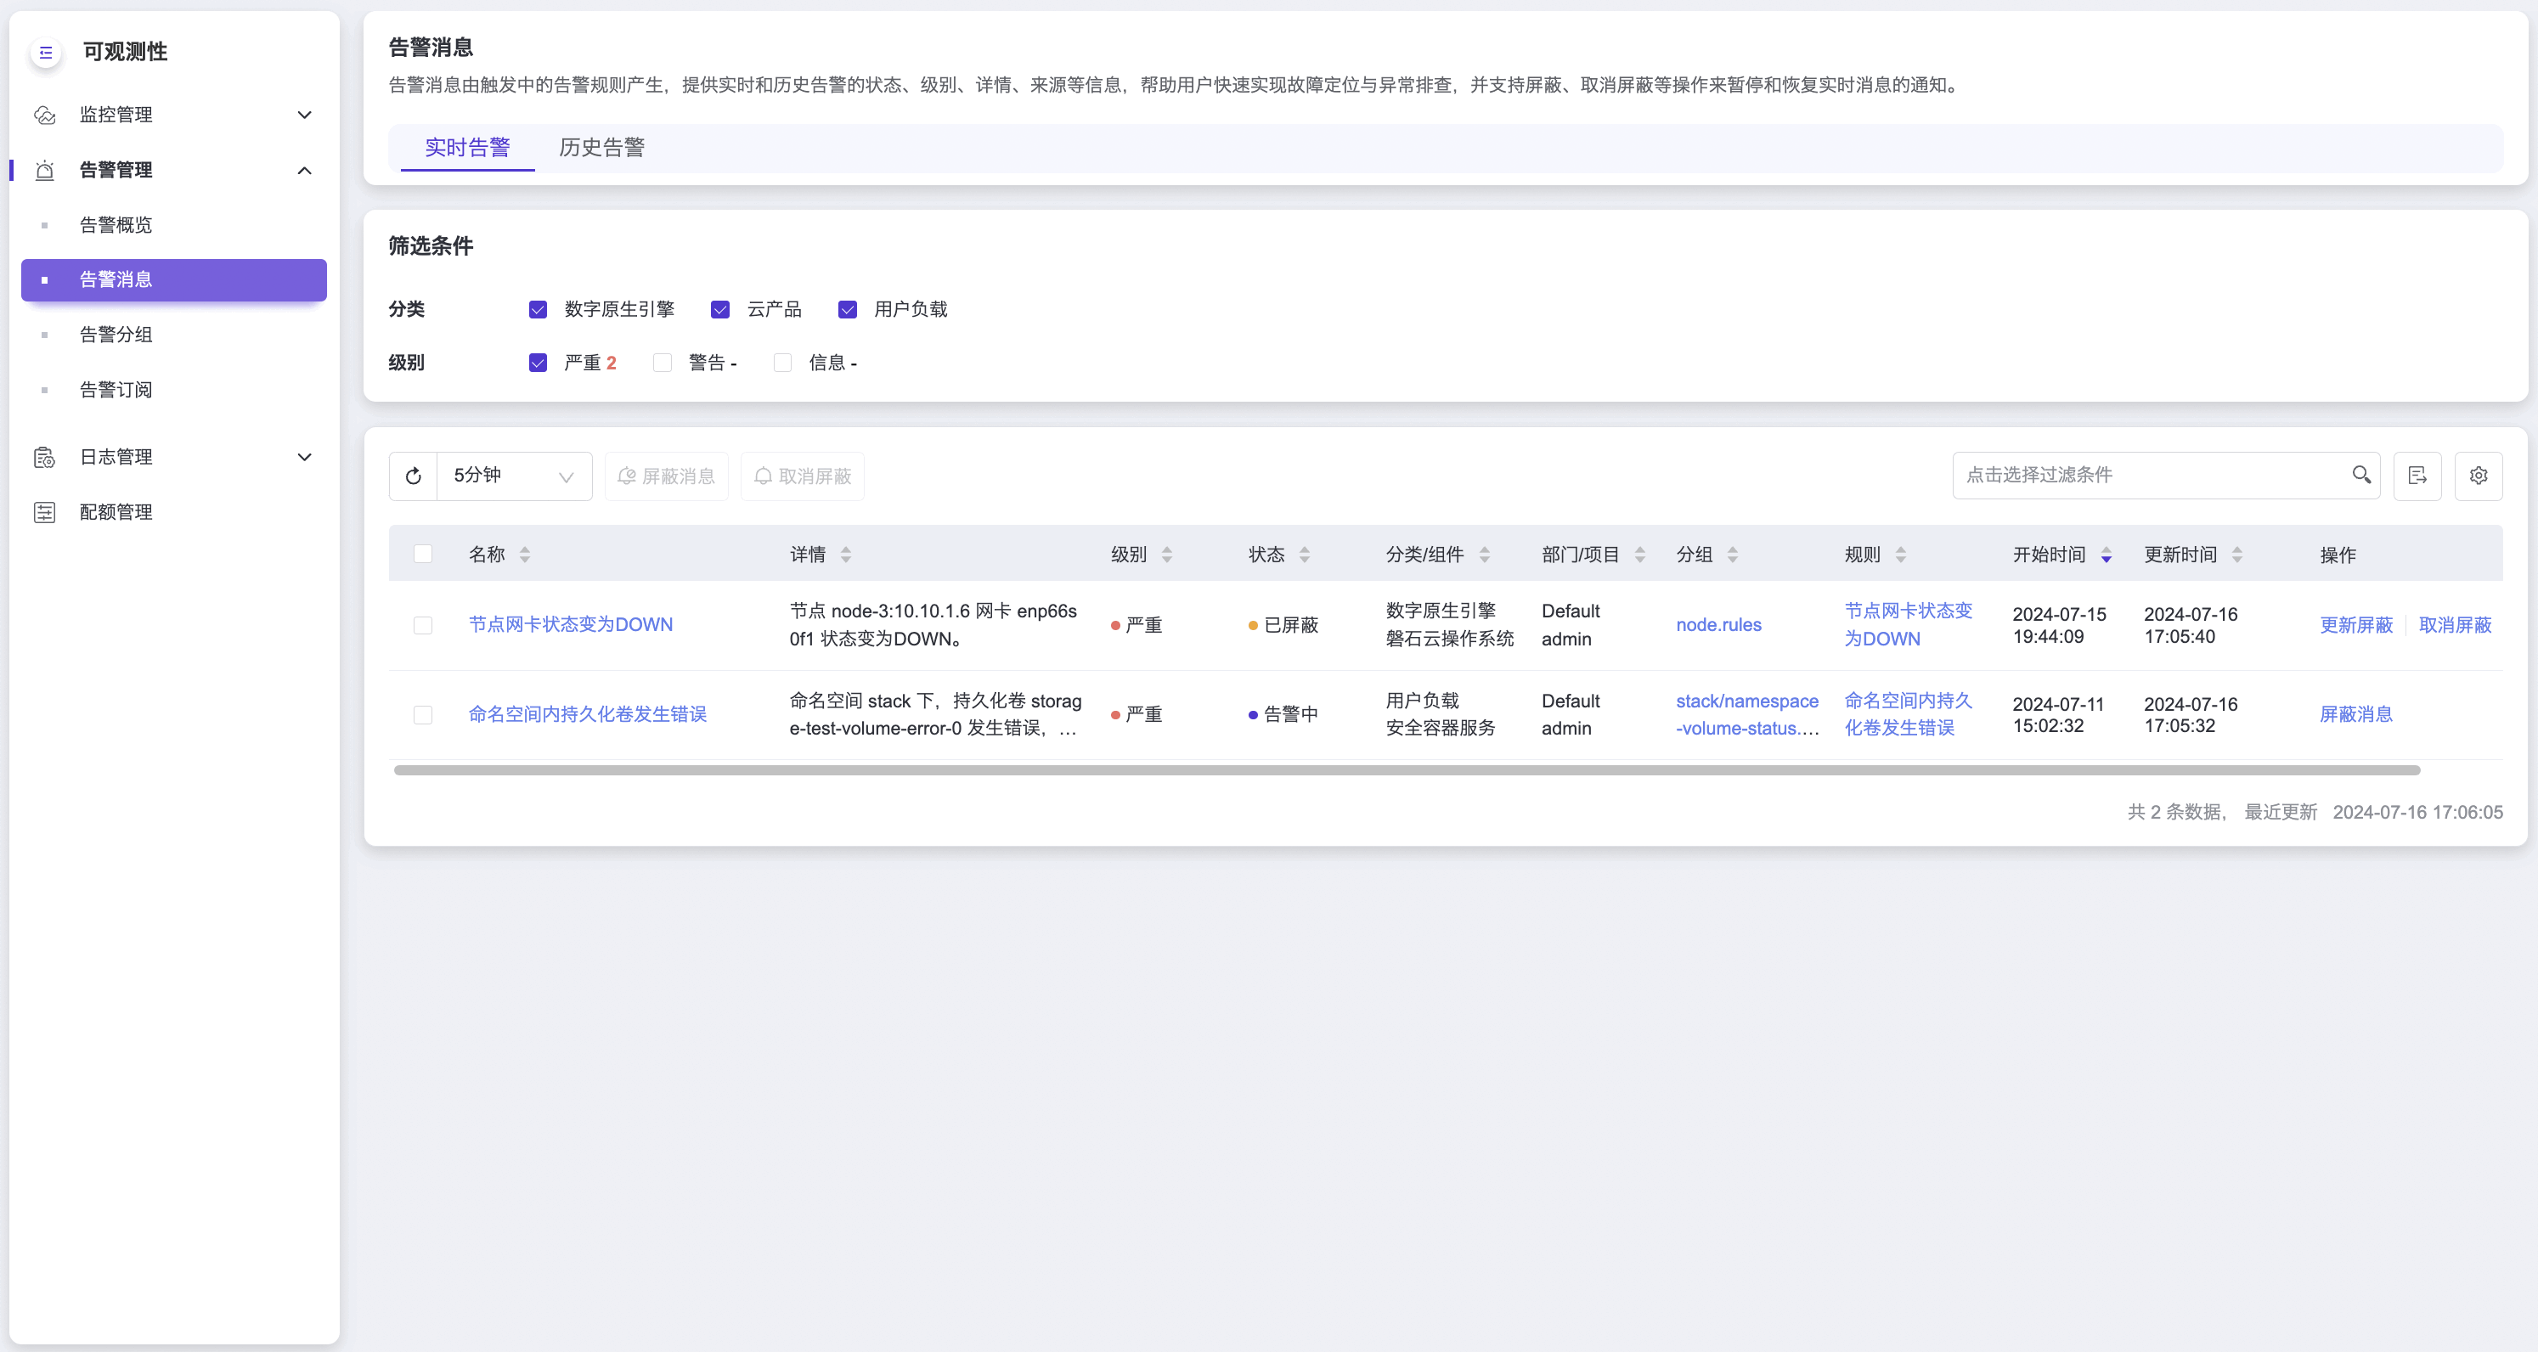Open 告警分组 in the sidebar
2538x1352 pixels.
[116, 335]
